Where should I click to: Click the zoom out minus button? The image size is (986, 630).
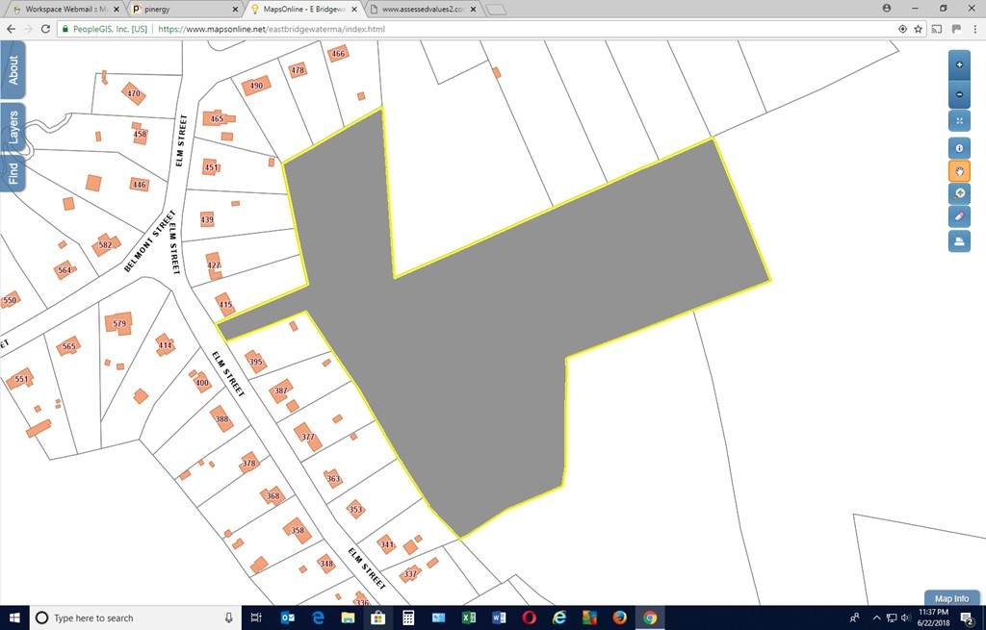[959, 95]
